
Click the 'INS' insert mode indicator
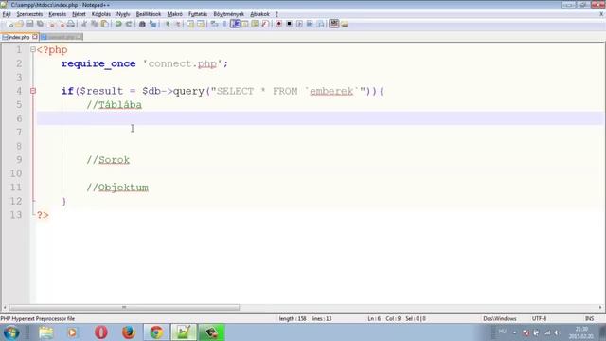589,319
